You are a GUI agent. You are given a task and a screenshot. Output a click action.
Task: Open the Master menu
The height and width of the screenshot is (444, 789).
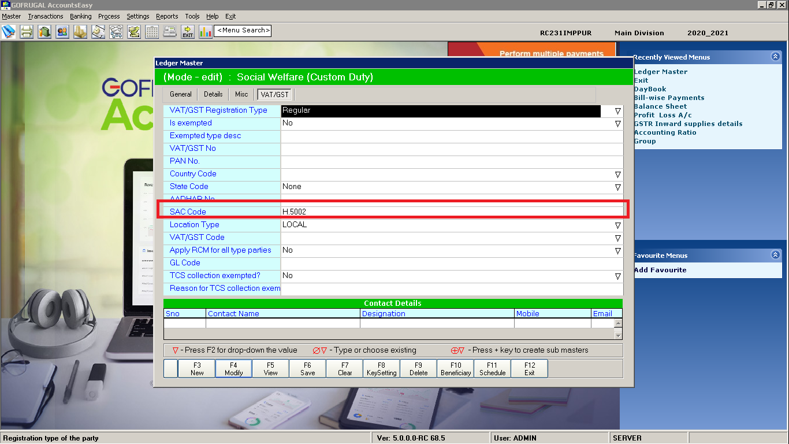pyautogui.click(x=12, y=16)
